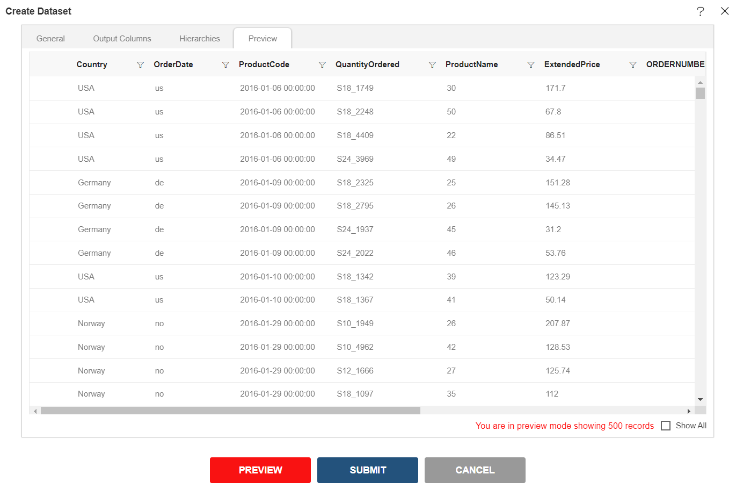Cancel dataset creation

pos(475,470)
